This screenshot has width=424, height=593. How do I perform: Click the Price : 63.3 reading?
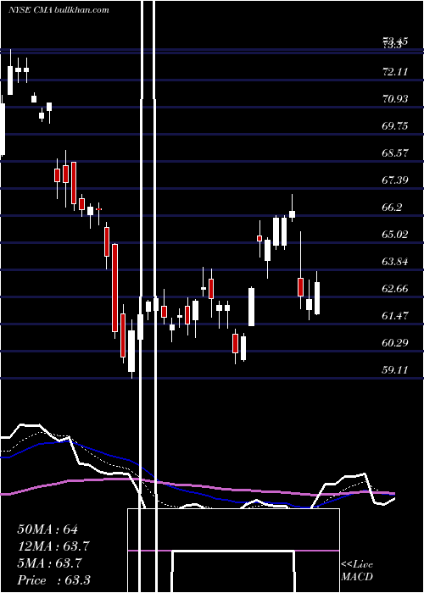point(53,580)
